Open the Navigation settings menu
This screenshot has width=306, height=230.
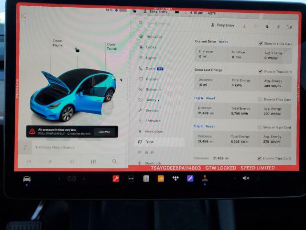coord(151,131)
